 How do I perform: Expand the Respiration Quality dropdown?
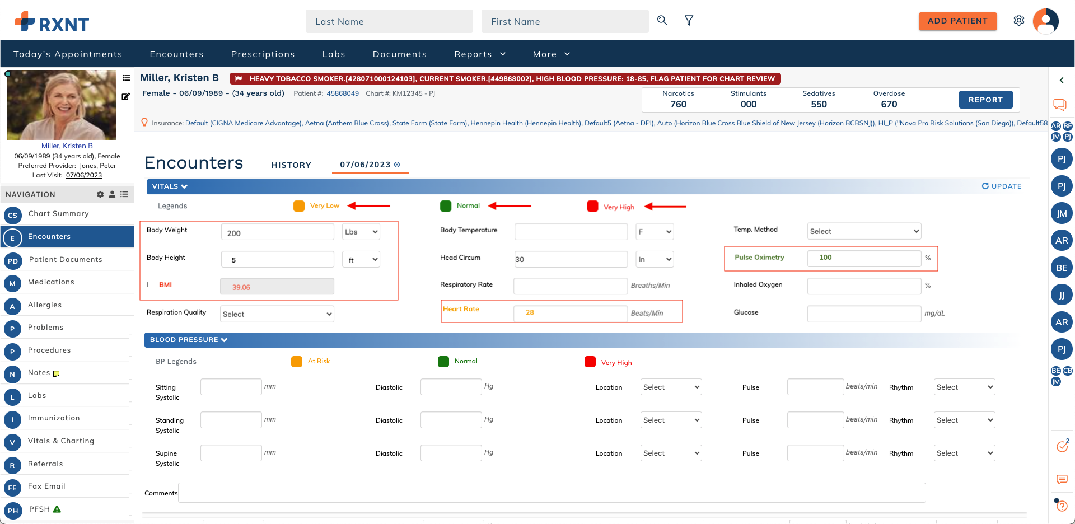277,314
